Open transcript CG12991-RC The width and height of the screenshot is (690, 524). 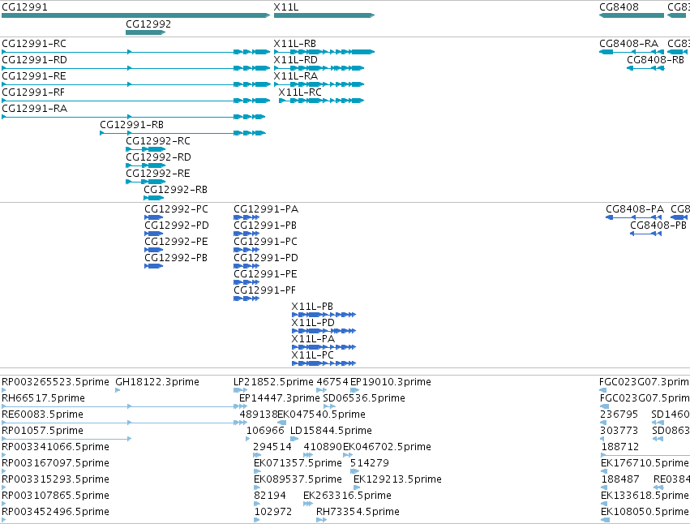pos(34,44)
